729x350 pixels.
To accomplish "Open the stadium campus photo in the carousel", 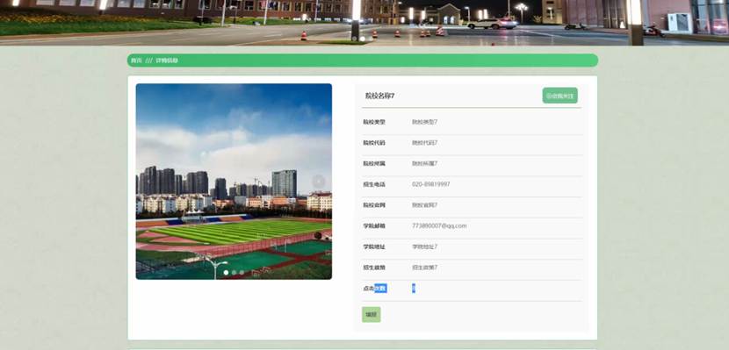I will pos(234,182).
